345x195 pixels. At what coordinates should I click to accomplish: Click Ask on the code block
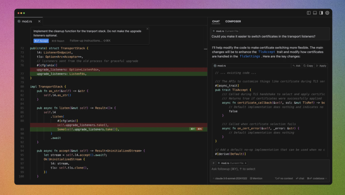pyautogui.click(x=296, y=66)
